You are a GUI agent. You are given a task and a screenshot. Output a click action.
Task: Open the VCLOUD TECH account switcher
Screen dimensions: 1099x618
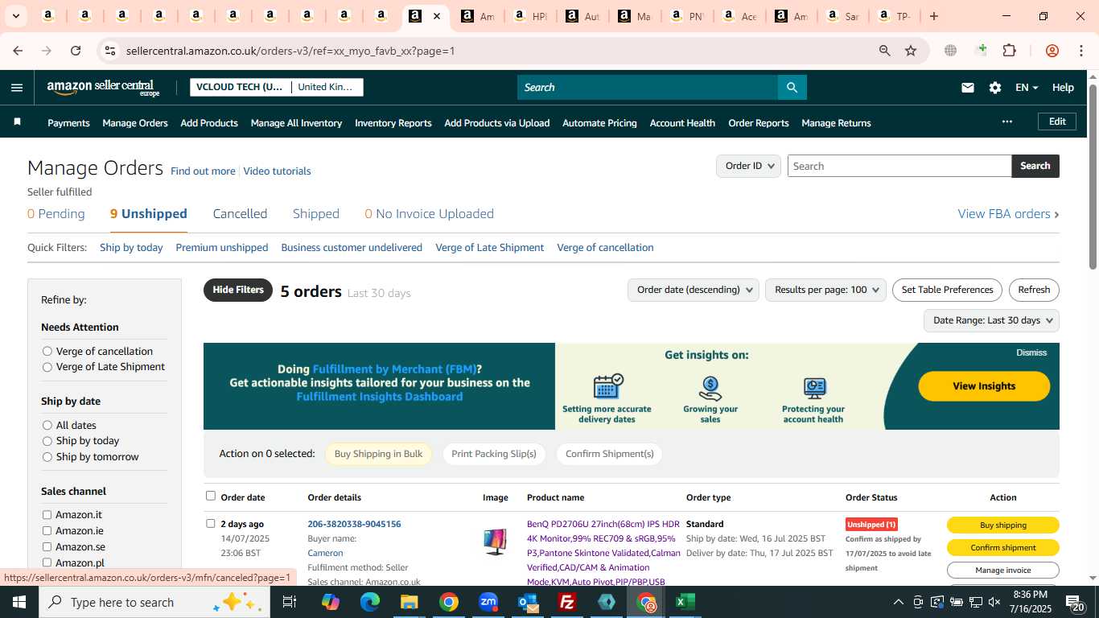point(277,87)
